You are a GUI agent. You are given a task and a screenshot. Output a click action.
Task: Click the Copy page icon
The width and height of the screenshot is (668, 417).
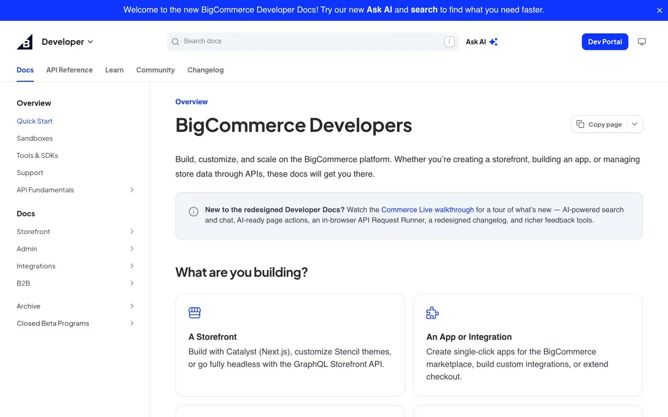[x=580, y=124]
